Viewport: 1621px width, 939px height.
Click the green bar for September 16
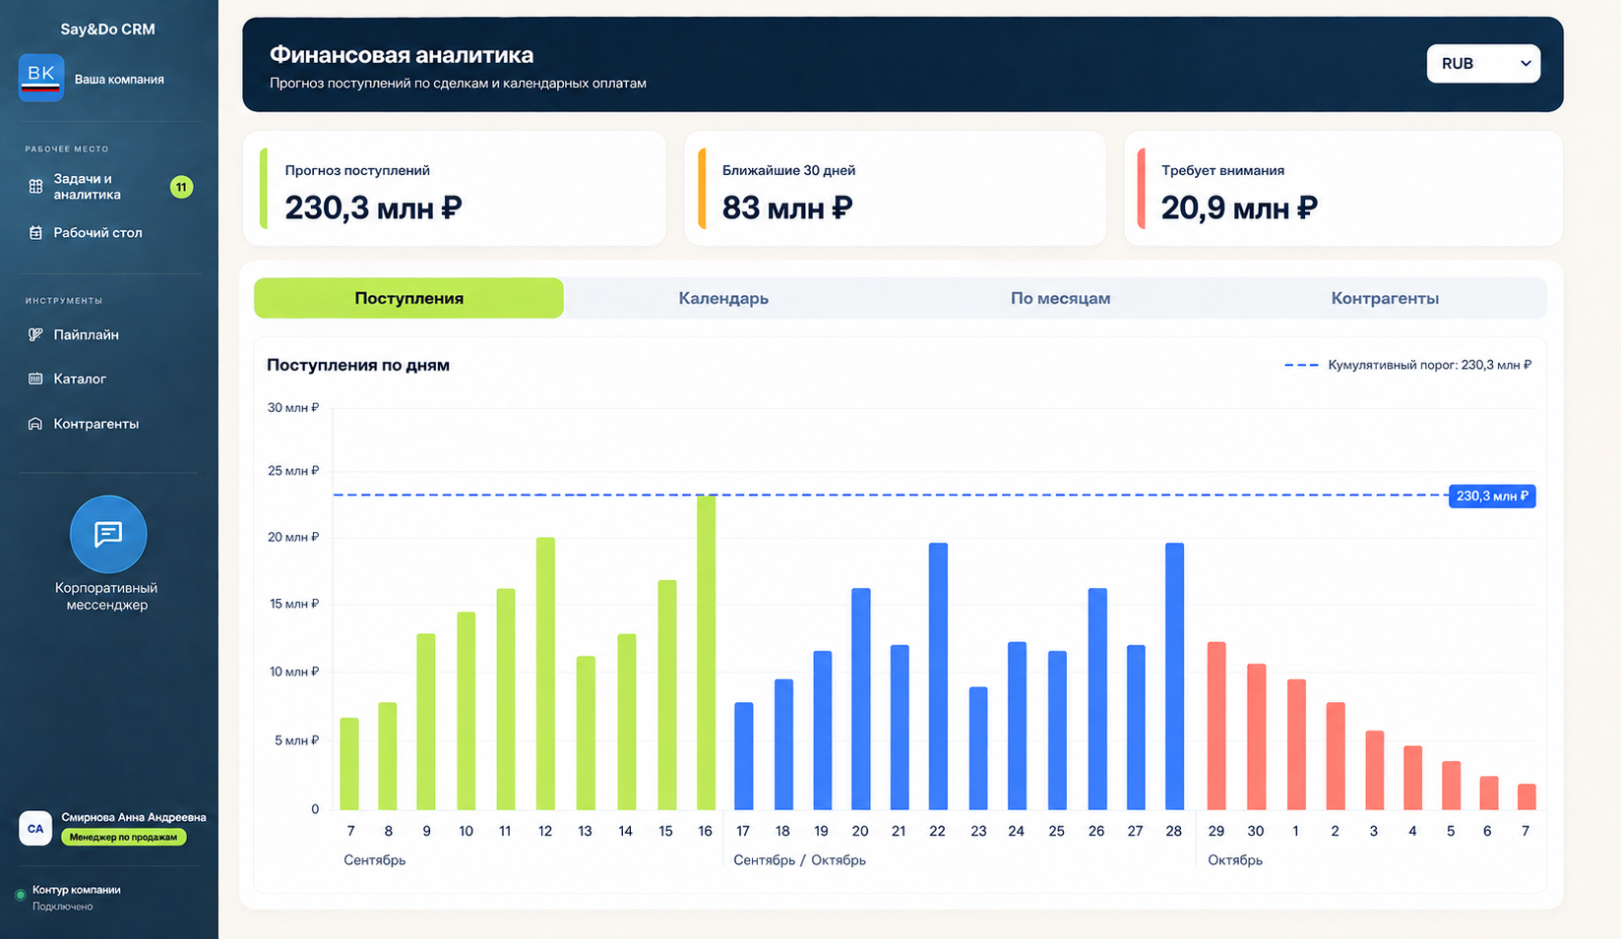coord(706,653)
